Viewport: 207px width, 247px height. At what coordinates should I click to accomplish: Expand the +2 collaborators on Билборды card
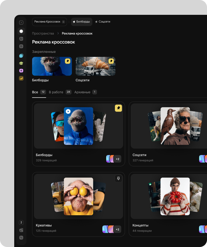pos(117,159)
